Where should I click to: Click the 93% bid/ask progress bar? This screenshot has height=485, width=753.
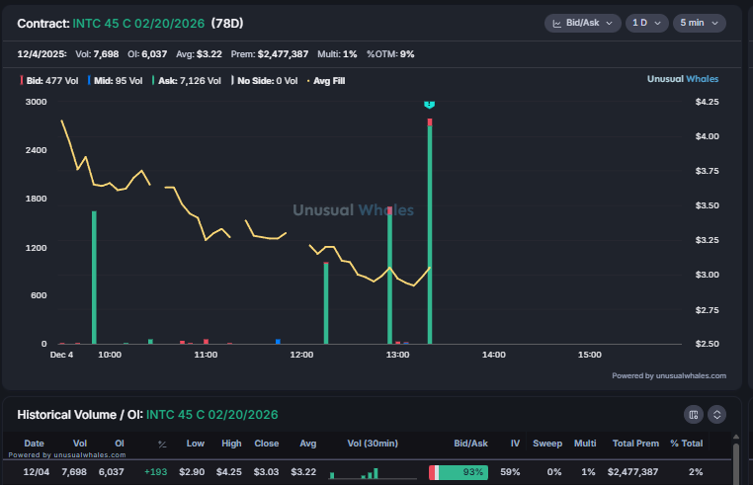pyautogui.click(x=459, y=472)
